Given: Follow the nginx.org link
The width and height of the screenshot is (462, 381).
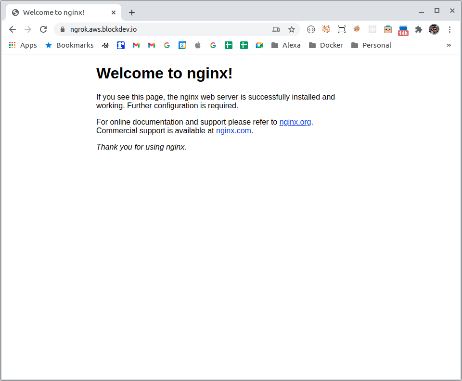Looking at the screenshot, I should coord(295,122).
